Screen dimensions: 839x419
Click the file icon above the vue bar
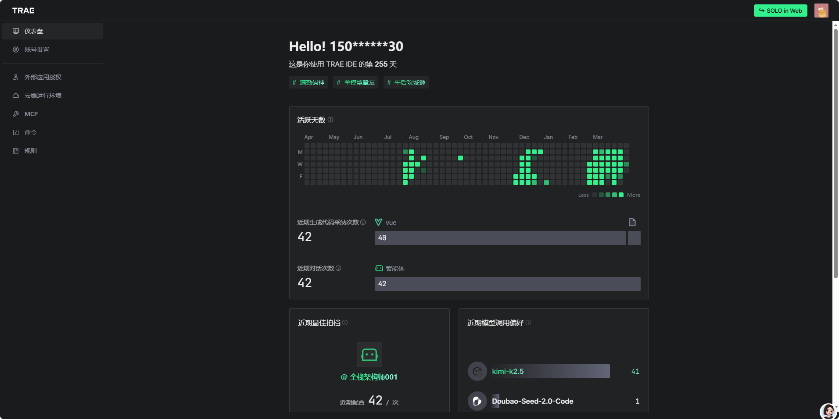[x=632, y=222]
